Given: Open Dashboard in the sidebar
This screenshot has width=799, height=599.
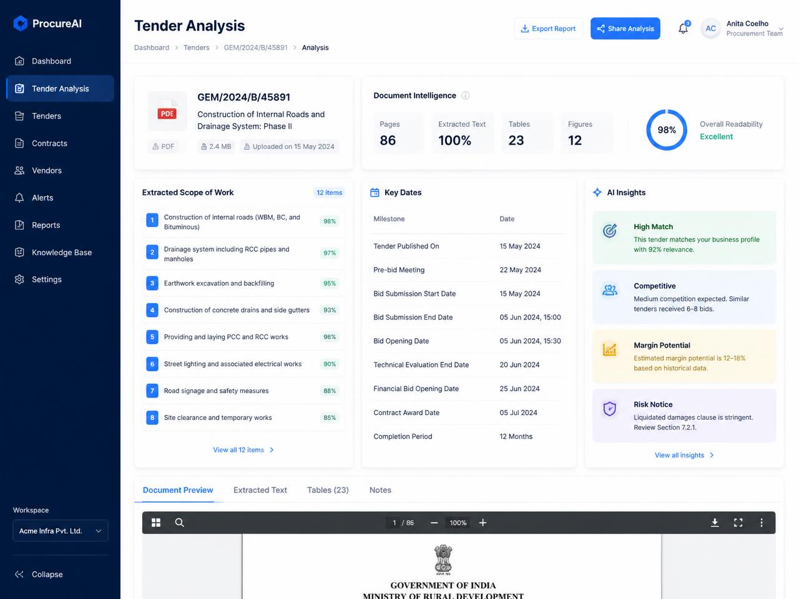Looking at the screenshot, I should [x=60, y=61].
